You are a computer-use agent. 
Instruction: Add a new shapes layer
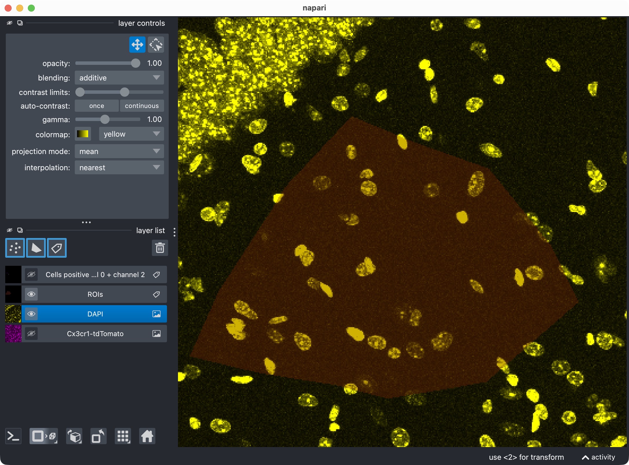tap(36, 248)
